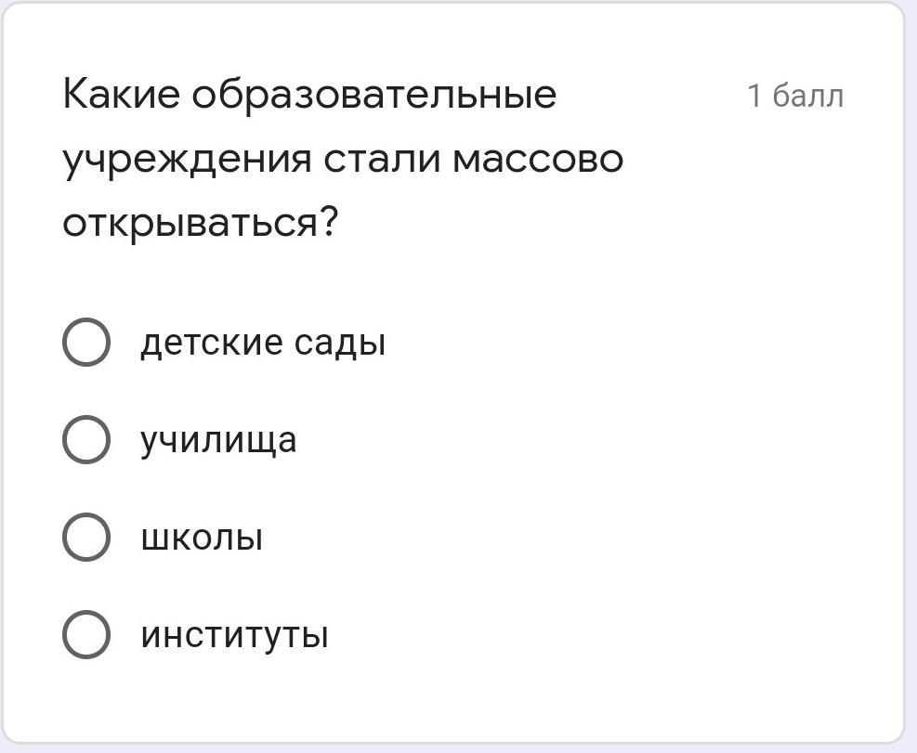Click the "институты" option text

[234, 636]
